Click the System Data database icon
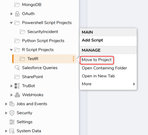The height and width of the screenshot is (135, 148). (x=12, y=131)
